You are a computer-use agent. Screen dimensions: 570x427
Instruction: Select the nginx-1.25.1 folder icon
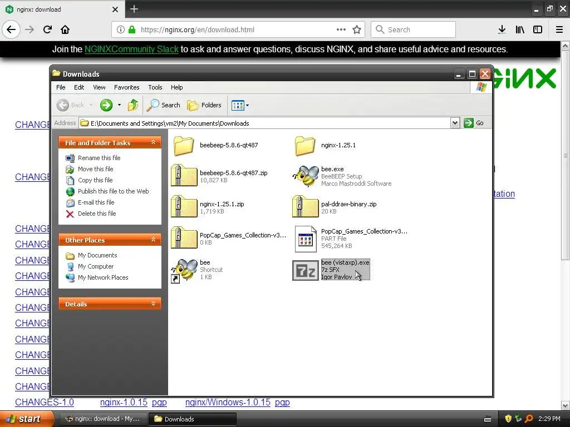click(x=304, y=146)
